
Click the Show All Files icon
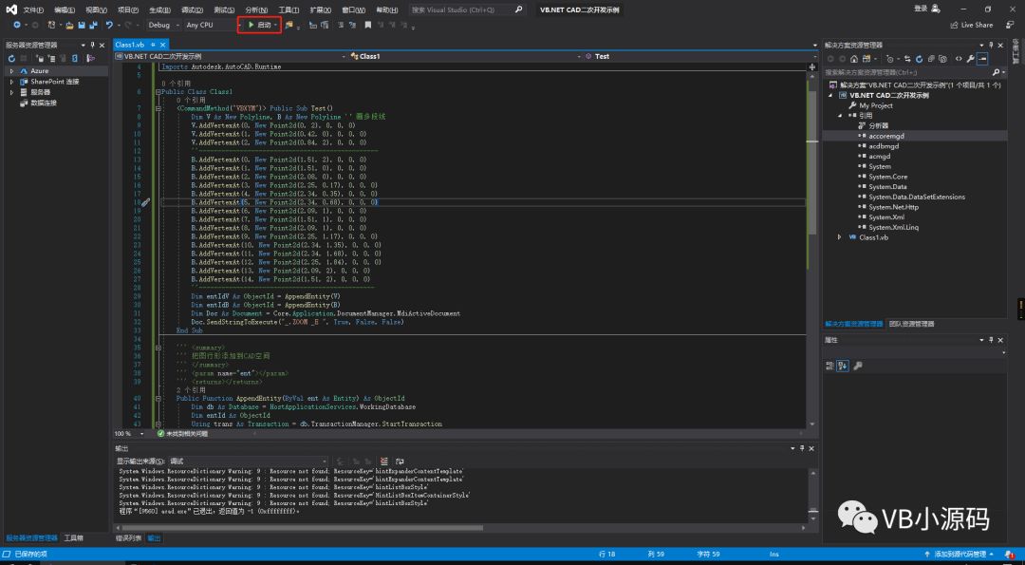coord(942,59)
